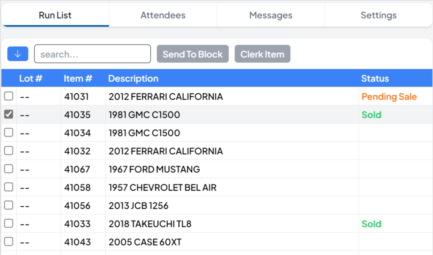Click the Status column header
This screenshot has height=255, width=433.
tap(375, 78)
